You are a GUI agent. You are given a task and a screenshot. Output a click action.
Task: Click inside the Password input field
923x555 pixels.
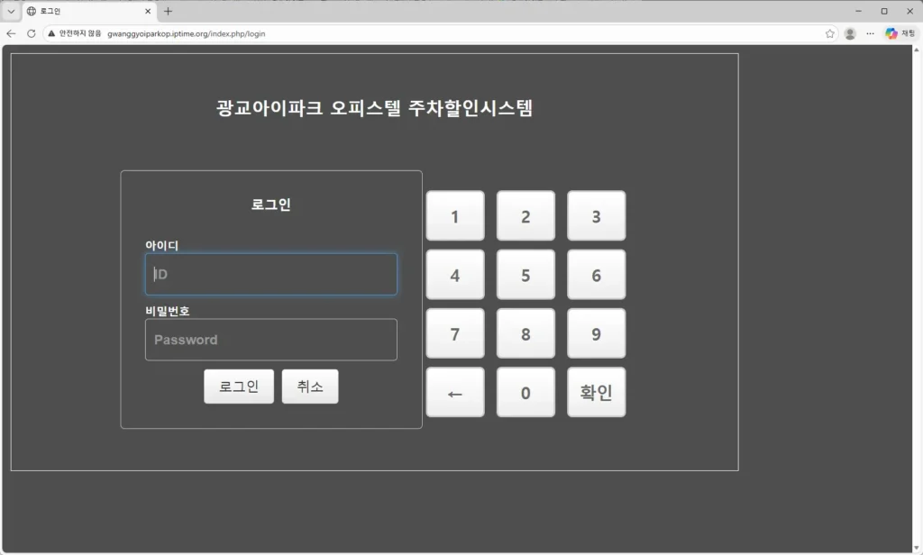pyautogui.click(x=270, y=340)
